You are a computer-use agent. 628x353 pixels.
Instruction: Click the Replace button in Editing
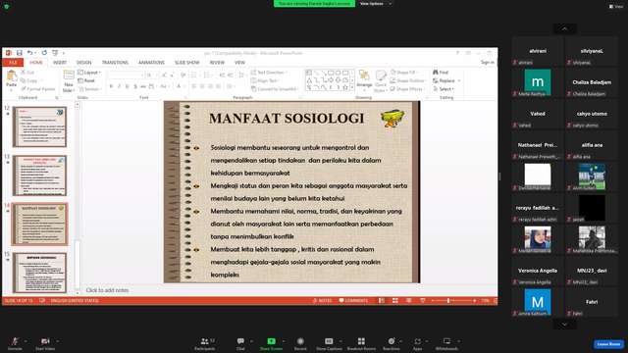[444, 80]
